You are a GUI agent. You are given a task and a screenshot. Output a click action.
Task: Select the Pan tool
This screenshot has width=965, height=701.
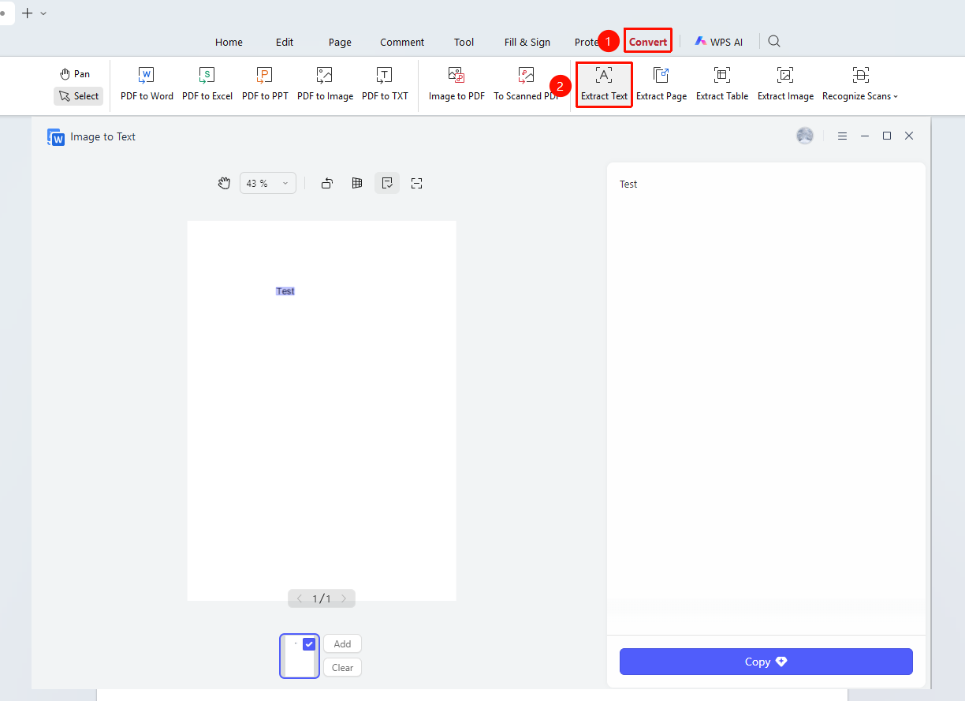pyautogui.click(x=76, y=74)
